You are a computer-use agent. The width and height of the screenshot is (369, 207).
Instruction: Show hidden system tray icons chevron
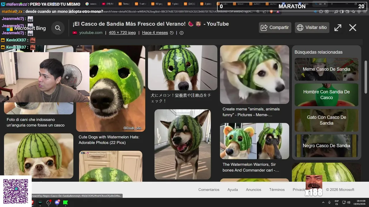tap(323, 202)
